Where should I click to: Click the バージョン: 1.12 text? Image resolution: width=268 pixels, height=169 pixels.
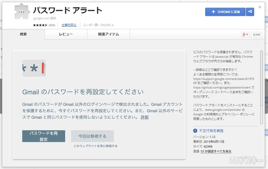point(204,137)
